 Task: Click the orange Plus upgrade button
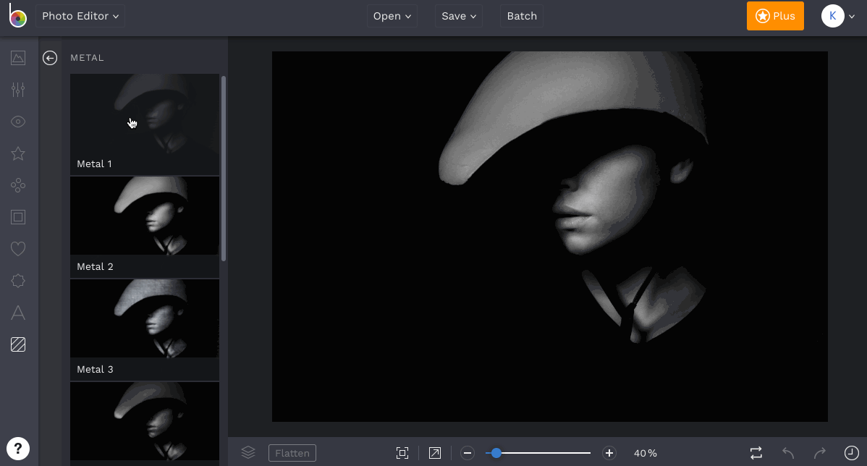point(775,16)
